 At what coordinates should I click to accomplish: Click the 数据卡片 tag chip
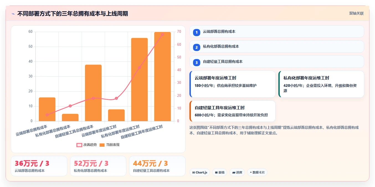click(257, 172)
